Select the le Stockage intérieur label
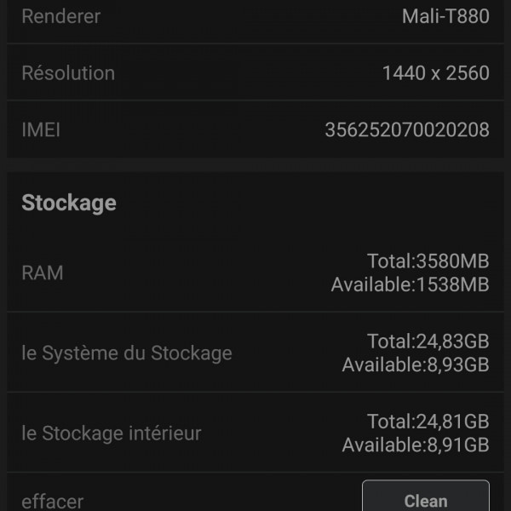511x511 pixels. coord(112,433)
